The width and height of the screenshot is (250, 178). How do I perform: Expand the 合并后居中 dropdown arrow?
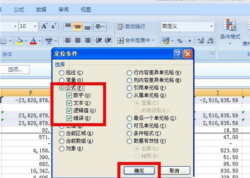click(x=153, y=41)
